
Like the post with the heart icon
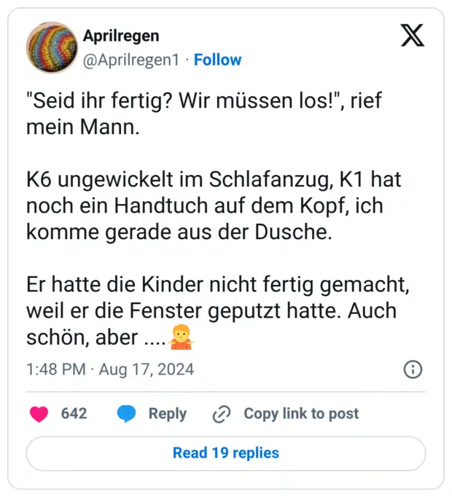pos(39,414)
